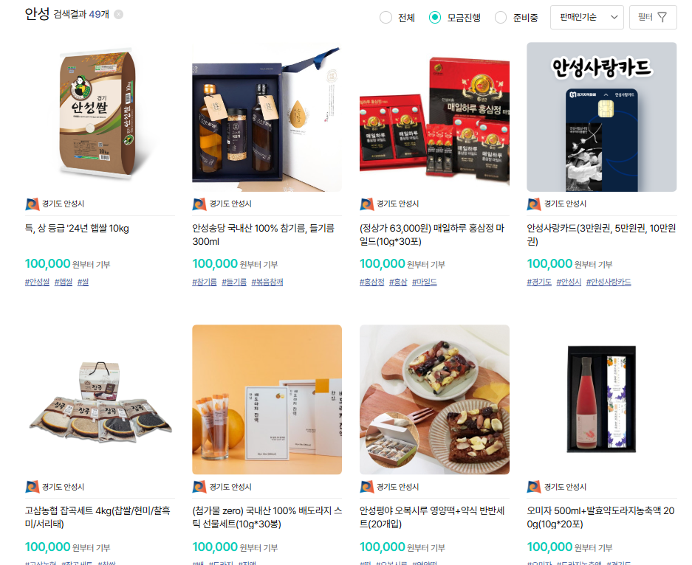Follow the #참기름 hashtag link

coord(205,282)
